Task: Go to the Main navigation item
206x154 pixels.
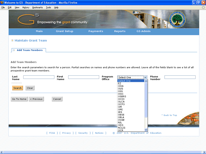Action: tap(39, 31)
